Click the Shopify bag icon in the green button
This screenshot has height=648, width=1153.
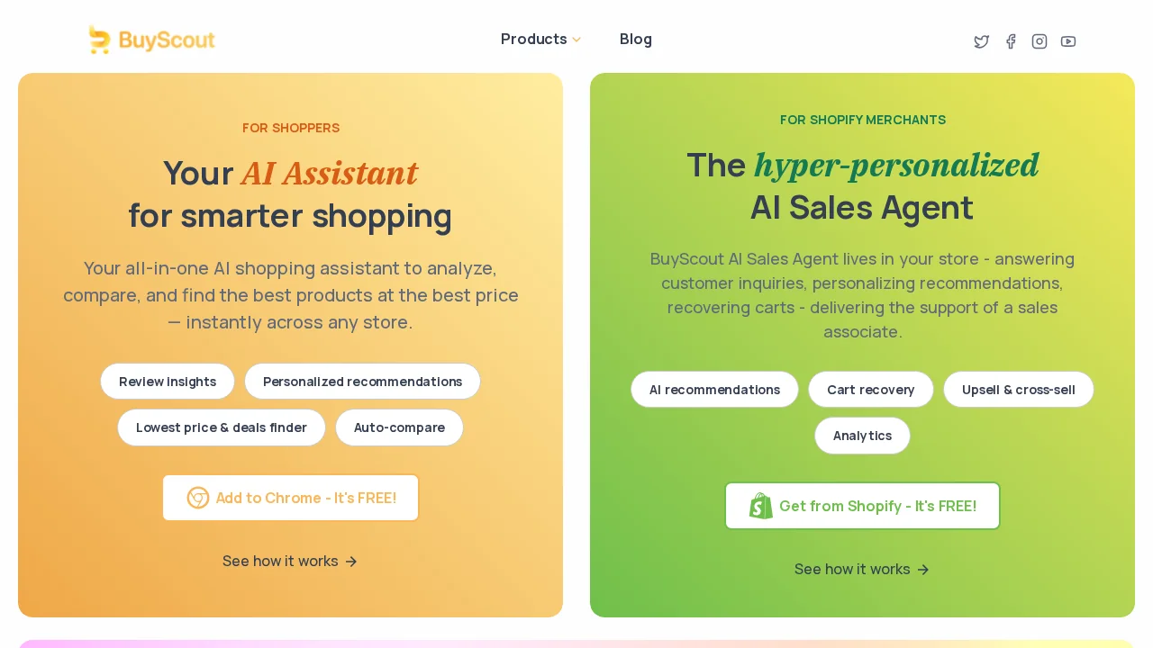point(761,505)
